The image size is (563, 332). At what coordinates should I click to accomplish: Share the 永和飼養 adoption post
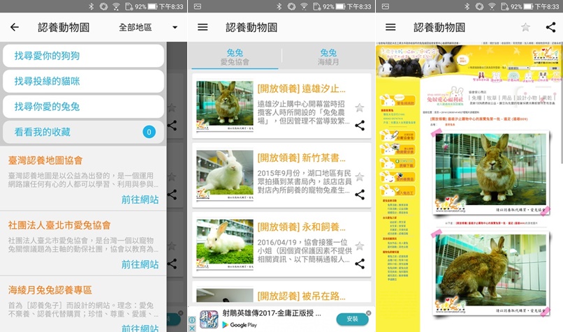(x=360, y=264)
